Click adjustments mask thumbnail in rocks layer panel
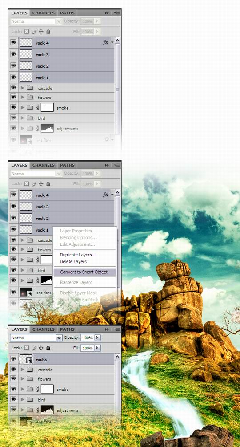The width and height of the screenshot is (240, 447). (47, 410)
